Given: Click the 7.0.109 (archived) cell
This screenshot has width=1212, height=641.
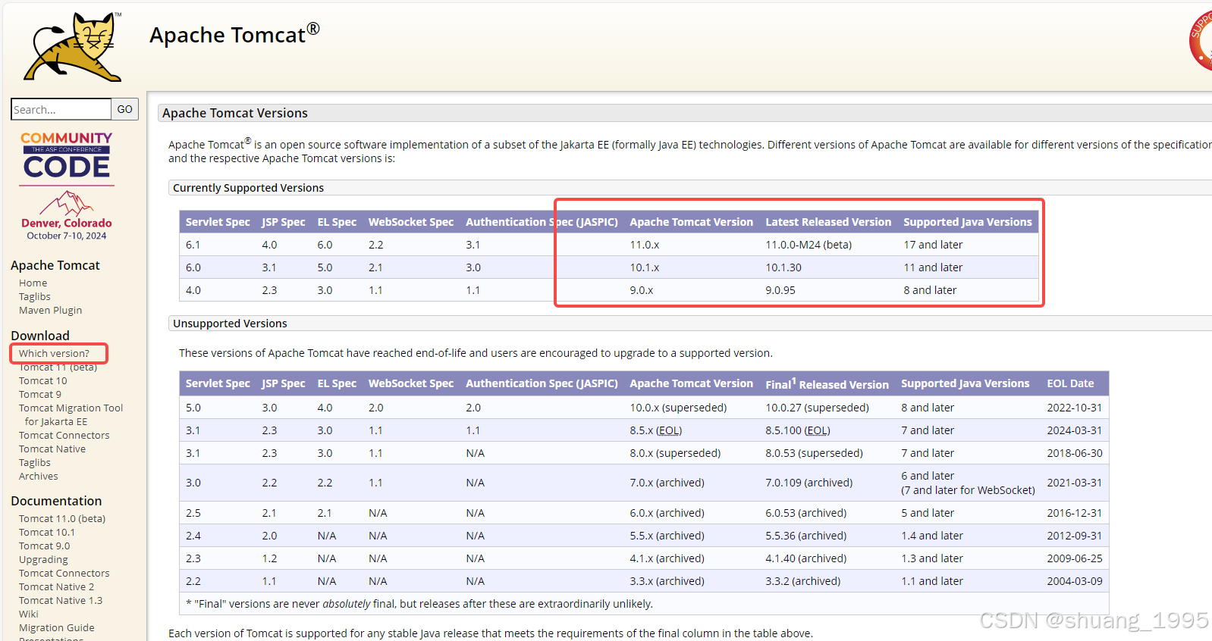Looking at the screenshot, I should pos(809,483).
